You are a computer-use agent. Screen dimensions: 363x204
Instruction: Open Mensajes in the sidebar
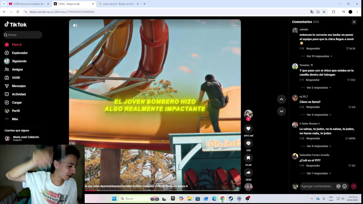point(15,86)
